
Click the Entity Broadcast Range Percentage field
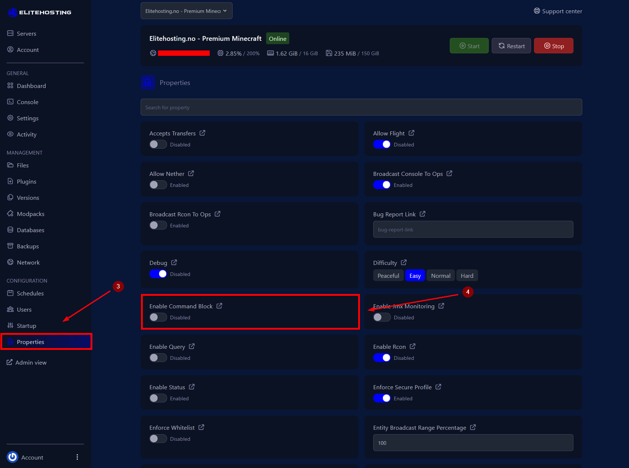[473, 443]
